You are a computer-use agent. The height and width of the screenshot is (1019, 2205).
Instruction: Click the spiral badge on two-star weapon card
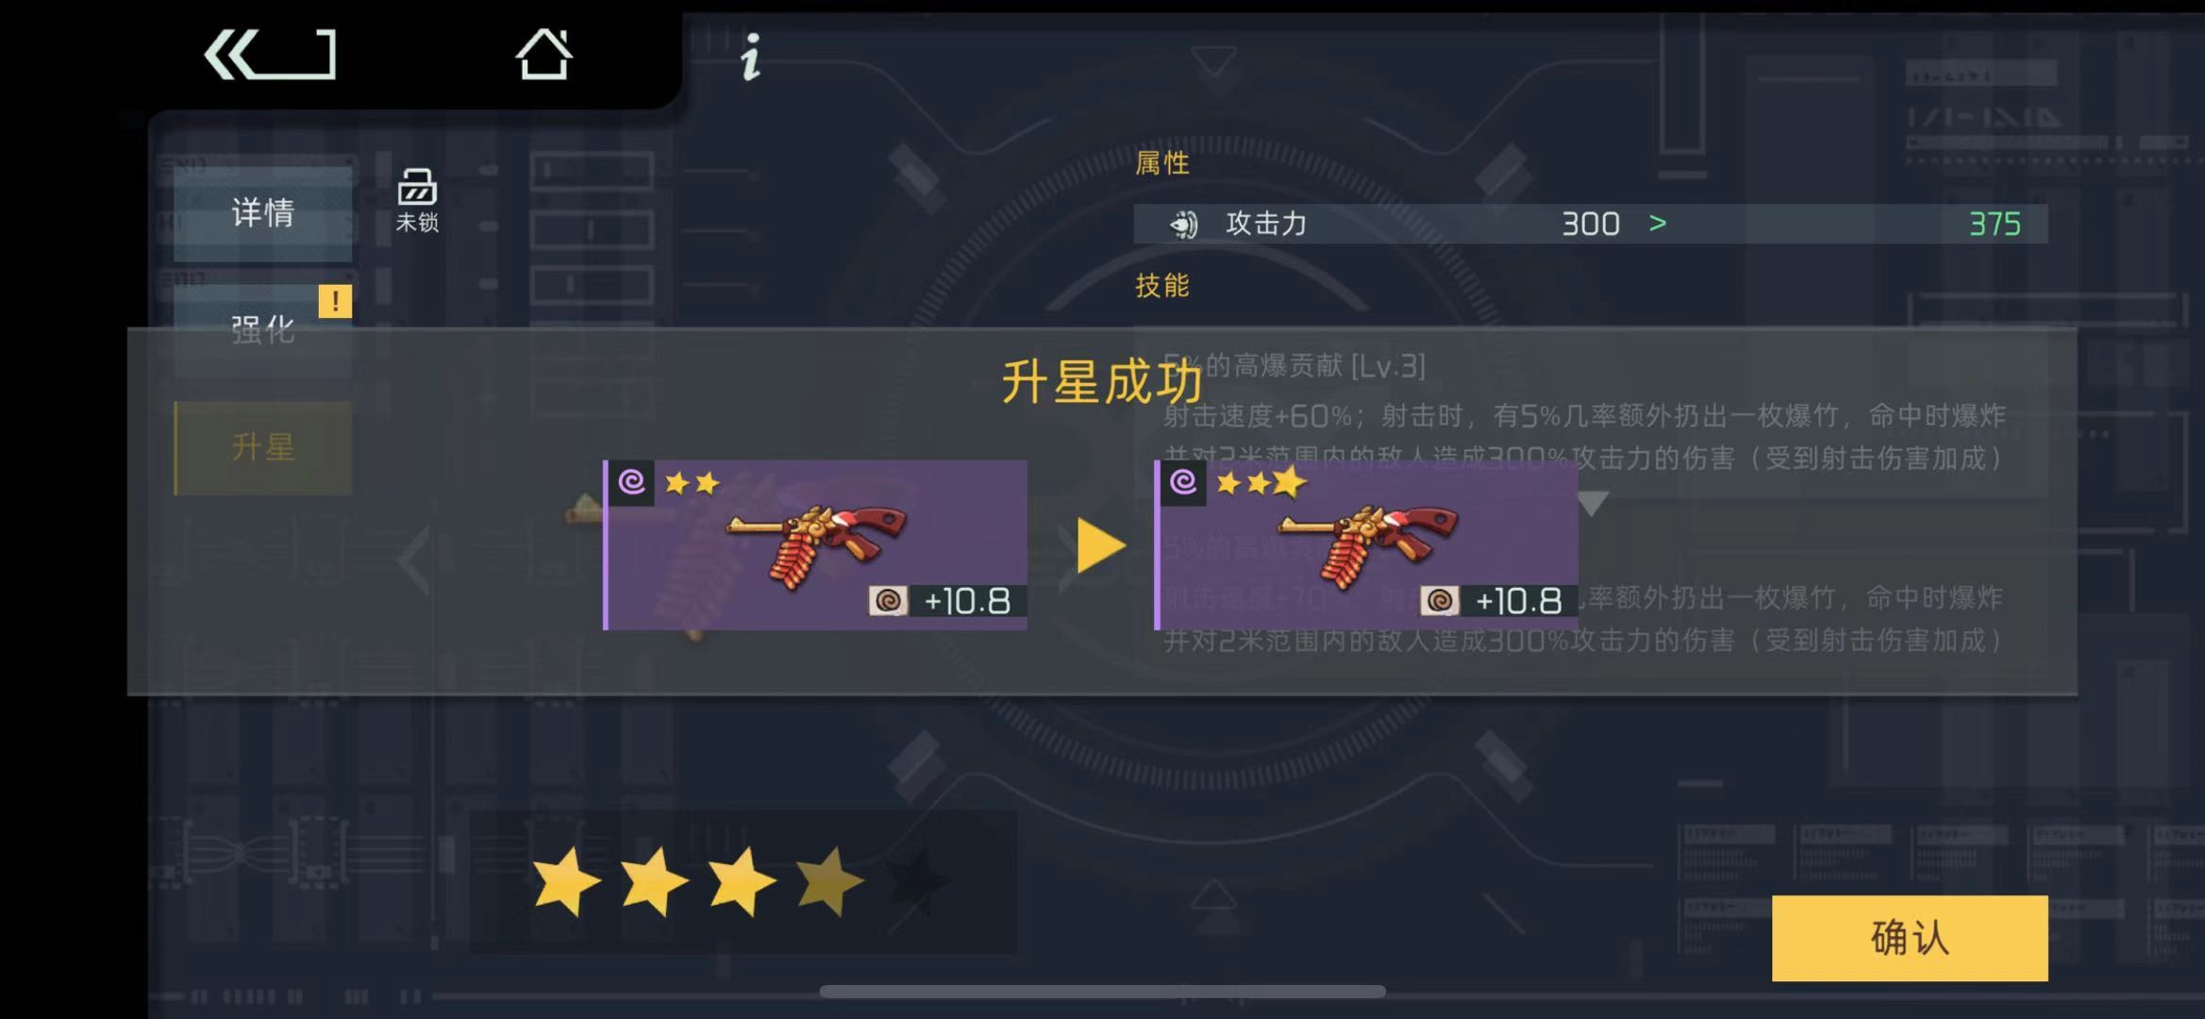click(631, 482)
